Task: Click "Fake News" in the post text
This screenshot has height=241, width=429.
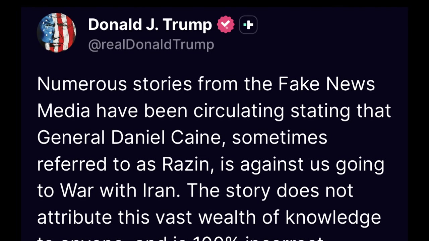Action: pos(326,84)
